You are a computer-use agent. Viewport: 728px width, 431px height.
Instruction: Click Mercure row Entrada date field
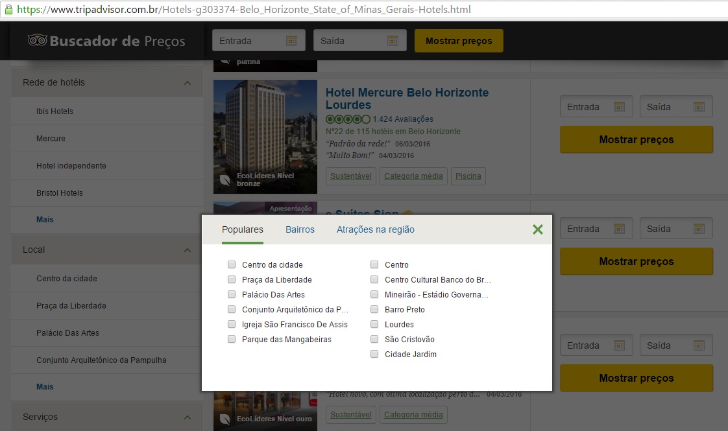coord(596,107)
